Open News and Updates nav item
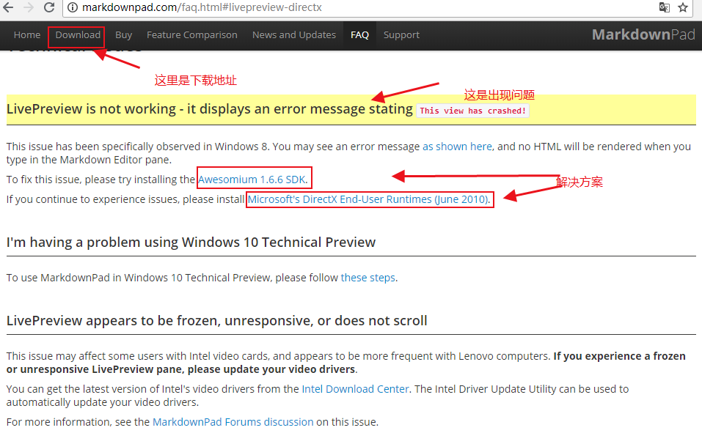Screen dimensions: 702x444 (294, 35)
